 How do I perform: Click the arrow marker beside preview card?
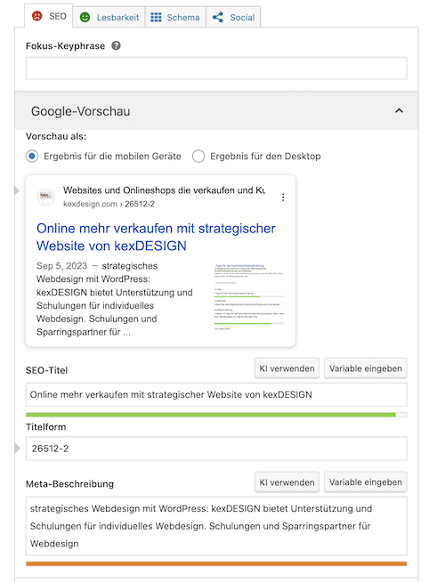point(17,190)
